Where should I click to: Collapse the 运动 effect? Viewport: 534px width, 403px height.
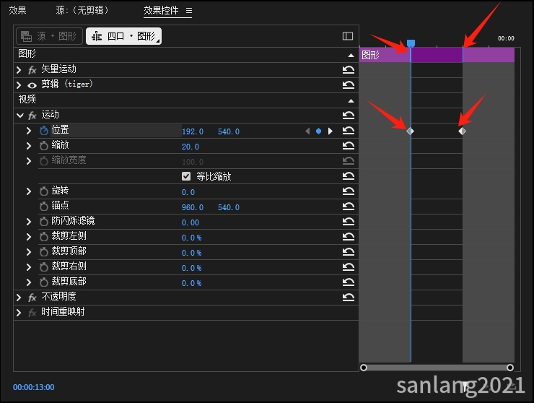(x=19, y=116)
